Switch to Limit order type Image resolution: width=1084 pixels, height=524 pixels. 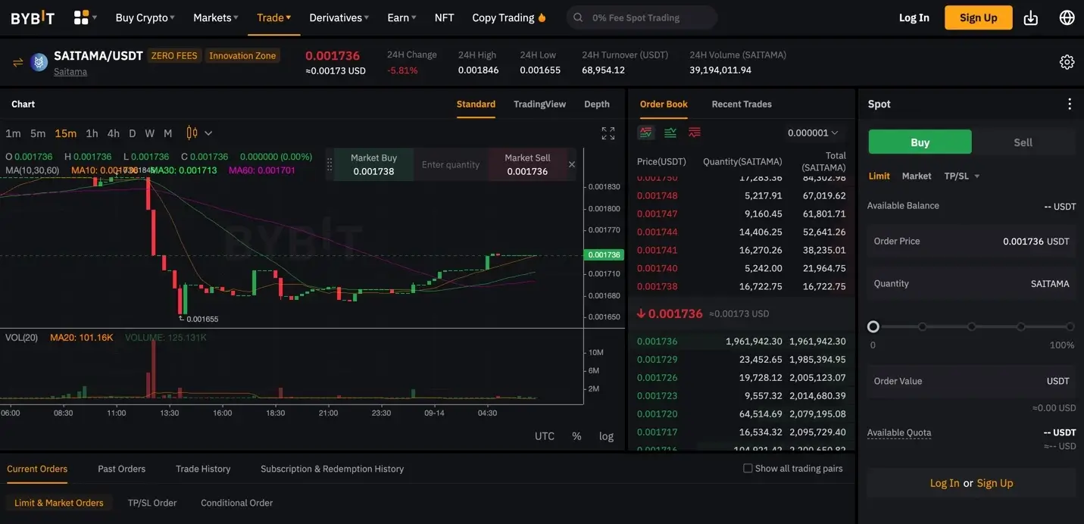click(x=879, y=176)
